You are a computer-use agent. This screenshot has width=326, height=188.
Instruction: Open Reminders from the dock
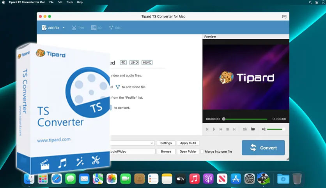153,179
